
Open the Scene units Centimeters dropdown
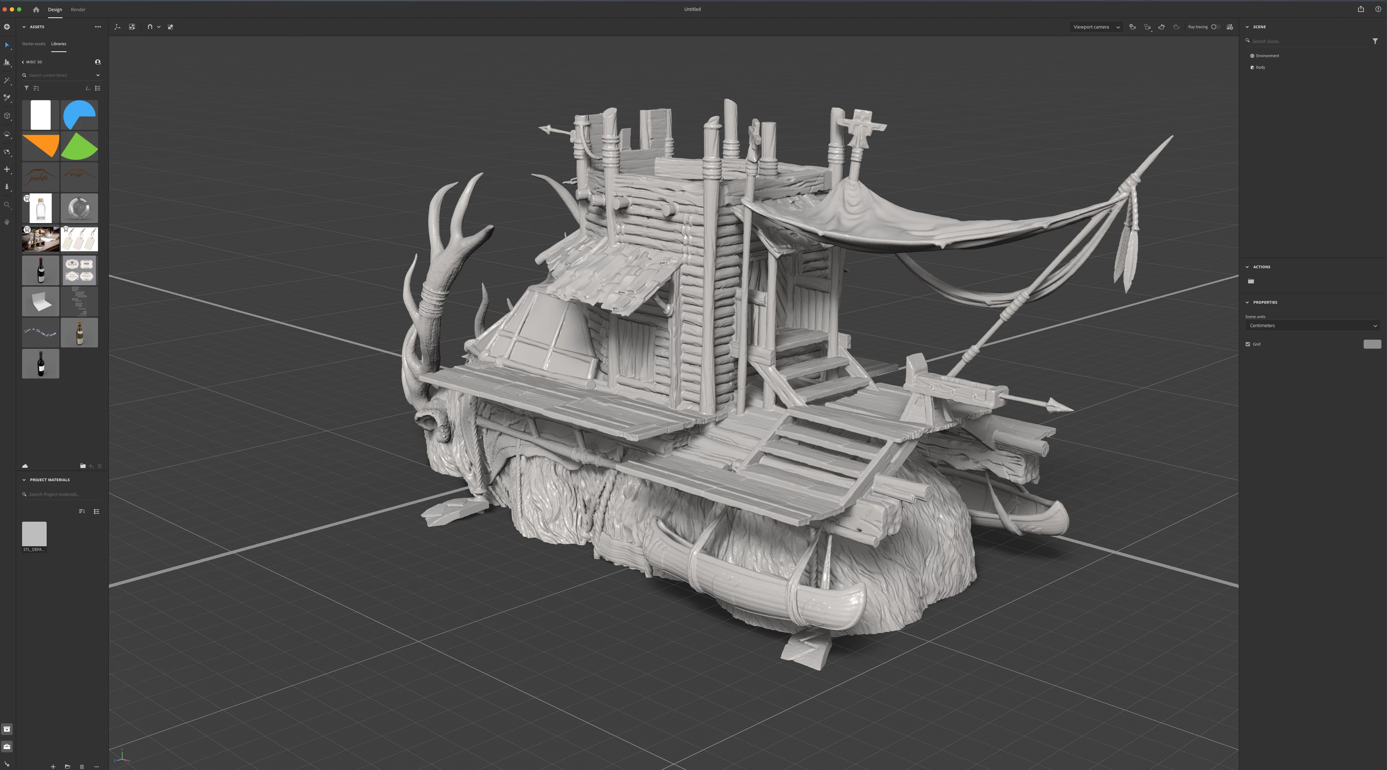[x=1313, y=326]
